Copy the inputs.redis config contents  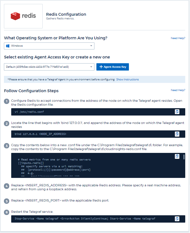tap(177, 156)
